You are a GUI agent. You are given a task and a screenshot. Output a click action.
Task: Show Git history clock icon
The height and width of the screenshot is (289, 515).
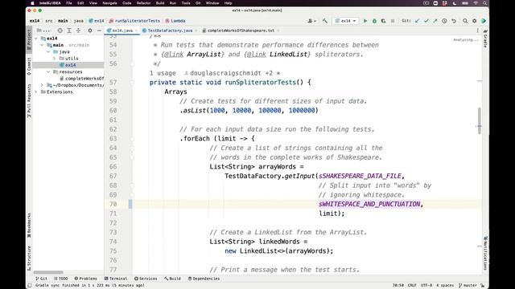444,21
